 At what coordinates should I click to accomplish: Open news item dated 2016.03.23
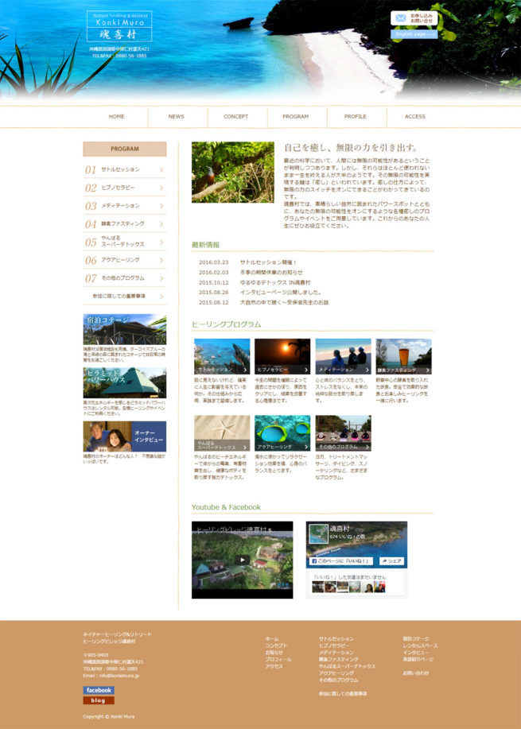pyautogui.click(x=267, y=262)
